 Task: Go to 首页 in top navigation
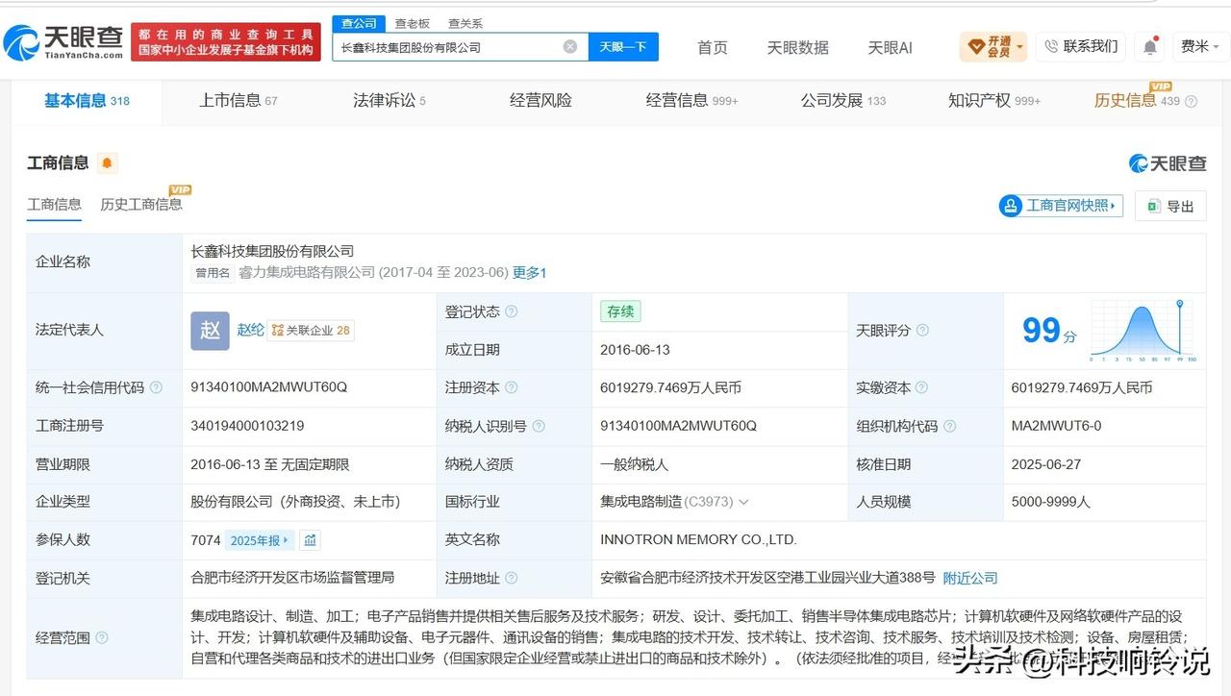coord(713,47)
